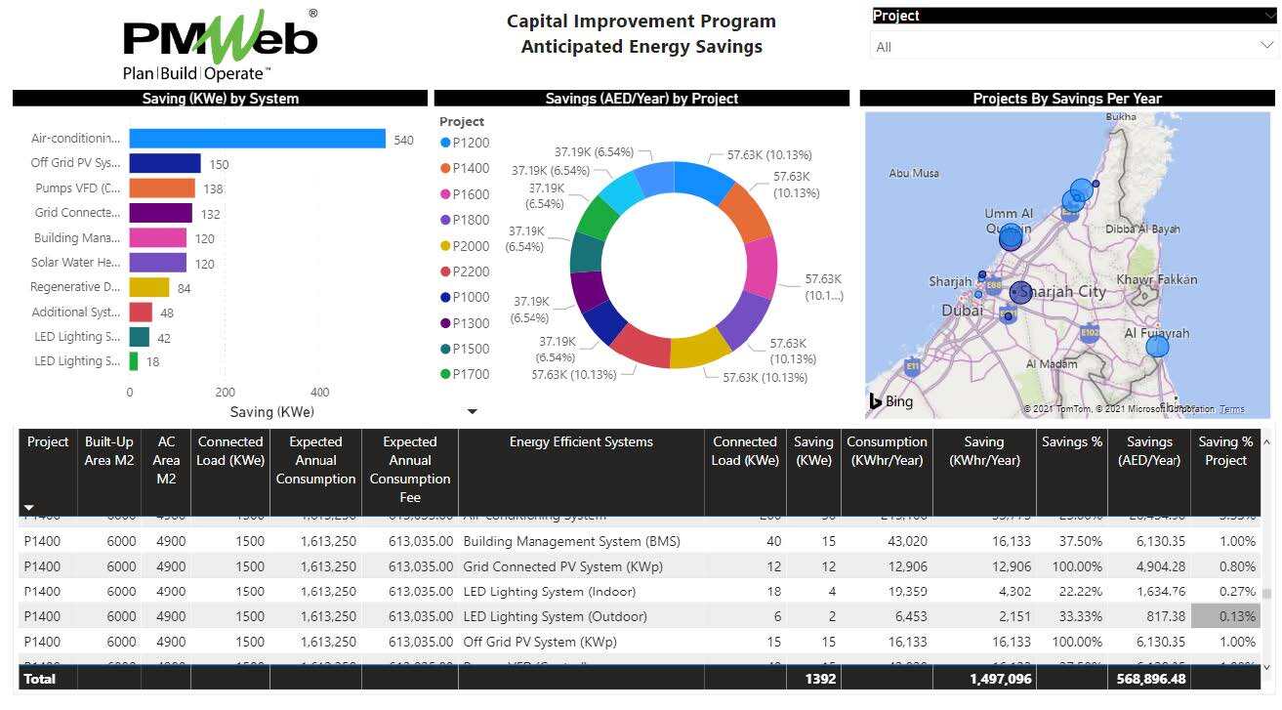Click the large bubble over Sharjah City
This screenshot has width=1282, height=710.
pos(1020,292)
